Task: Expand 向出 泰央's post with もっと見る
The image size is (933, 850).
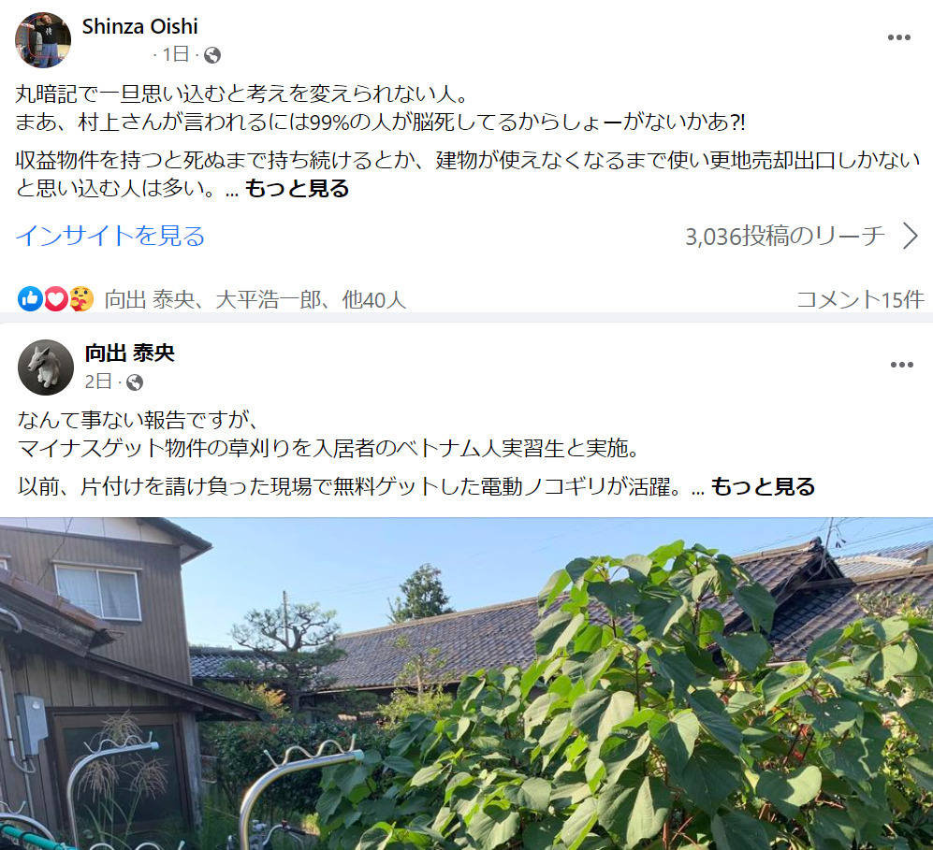Action: pyautogui.click(x=763, y=487)
